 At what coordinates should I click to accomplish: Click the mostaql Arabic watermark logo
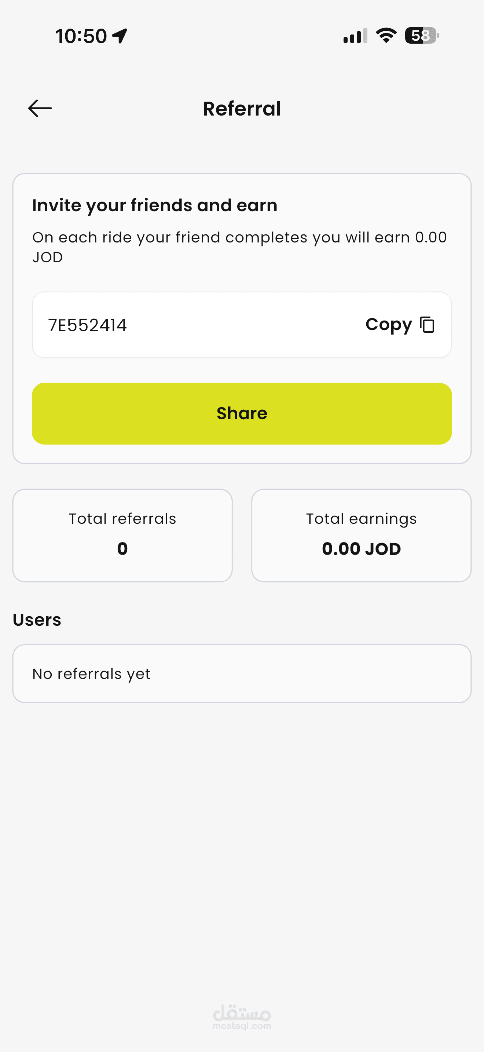point(242,1016)
